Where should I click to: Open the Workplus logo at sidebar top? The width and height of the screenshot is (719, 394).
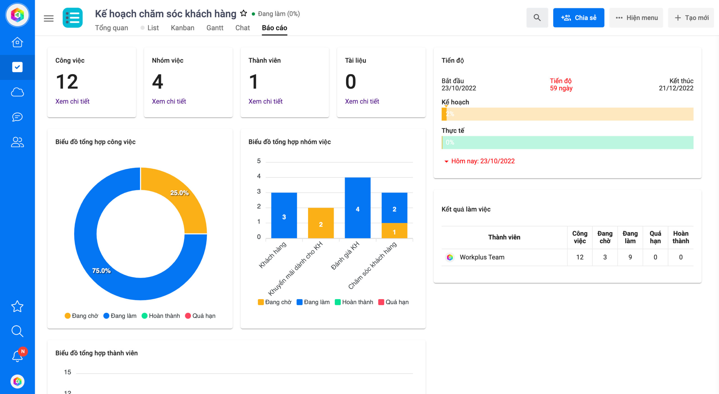tap(17, 15)
